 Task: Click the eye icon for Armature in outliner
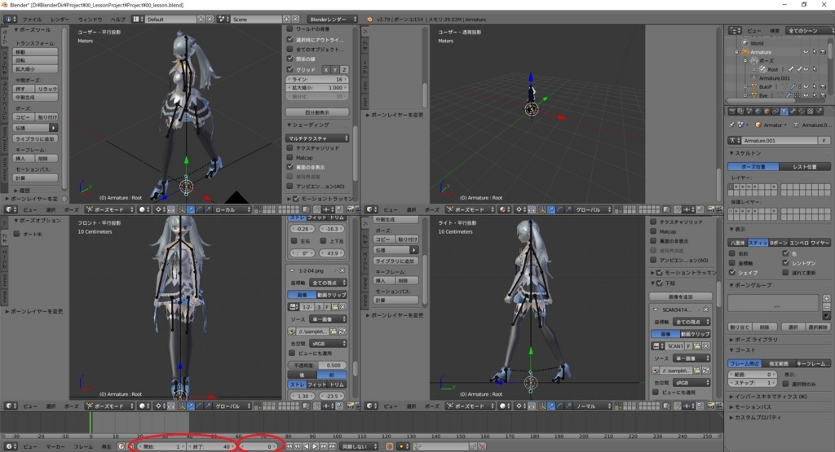click(805, 52)
